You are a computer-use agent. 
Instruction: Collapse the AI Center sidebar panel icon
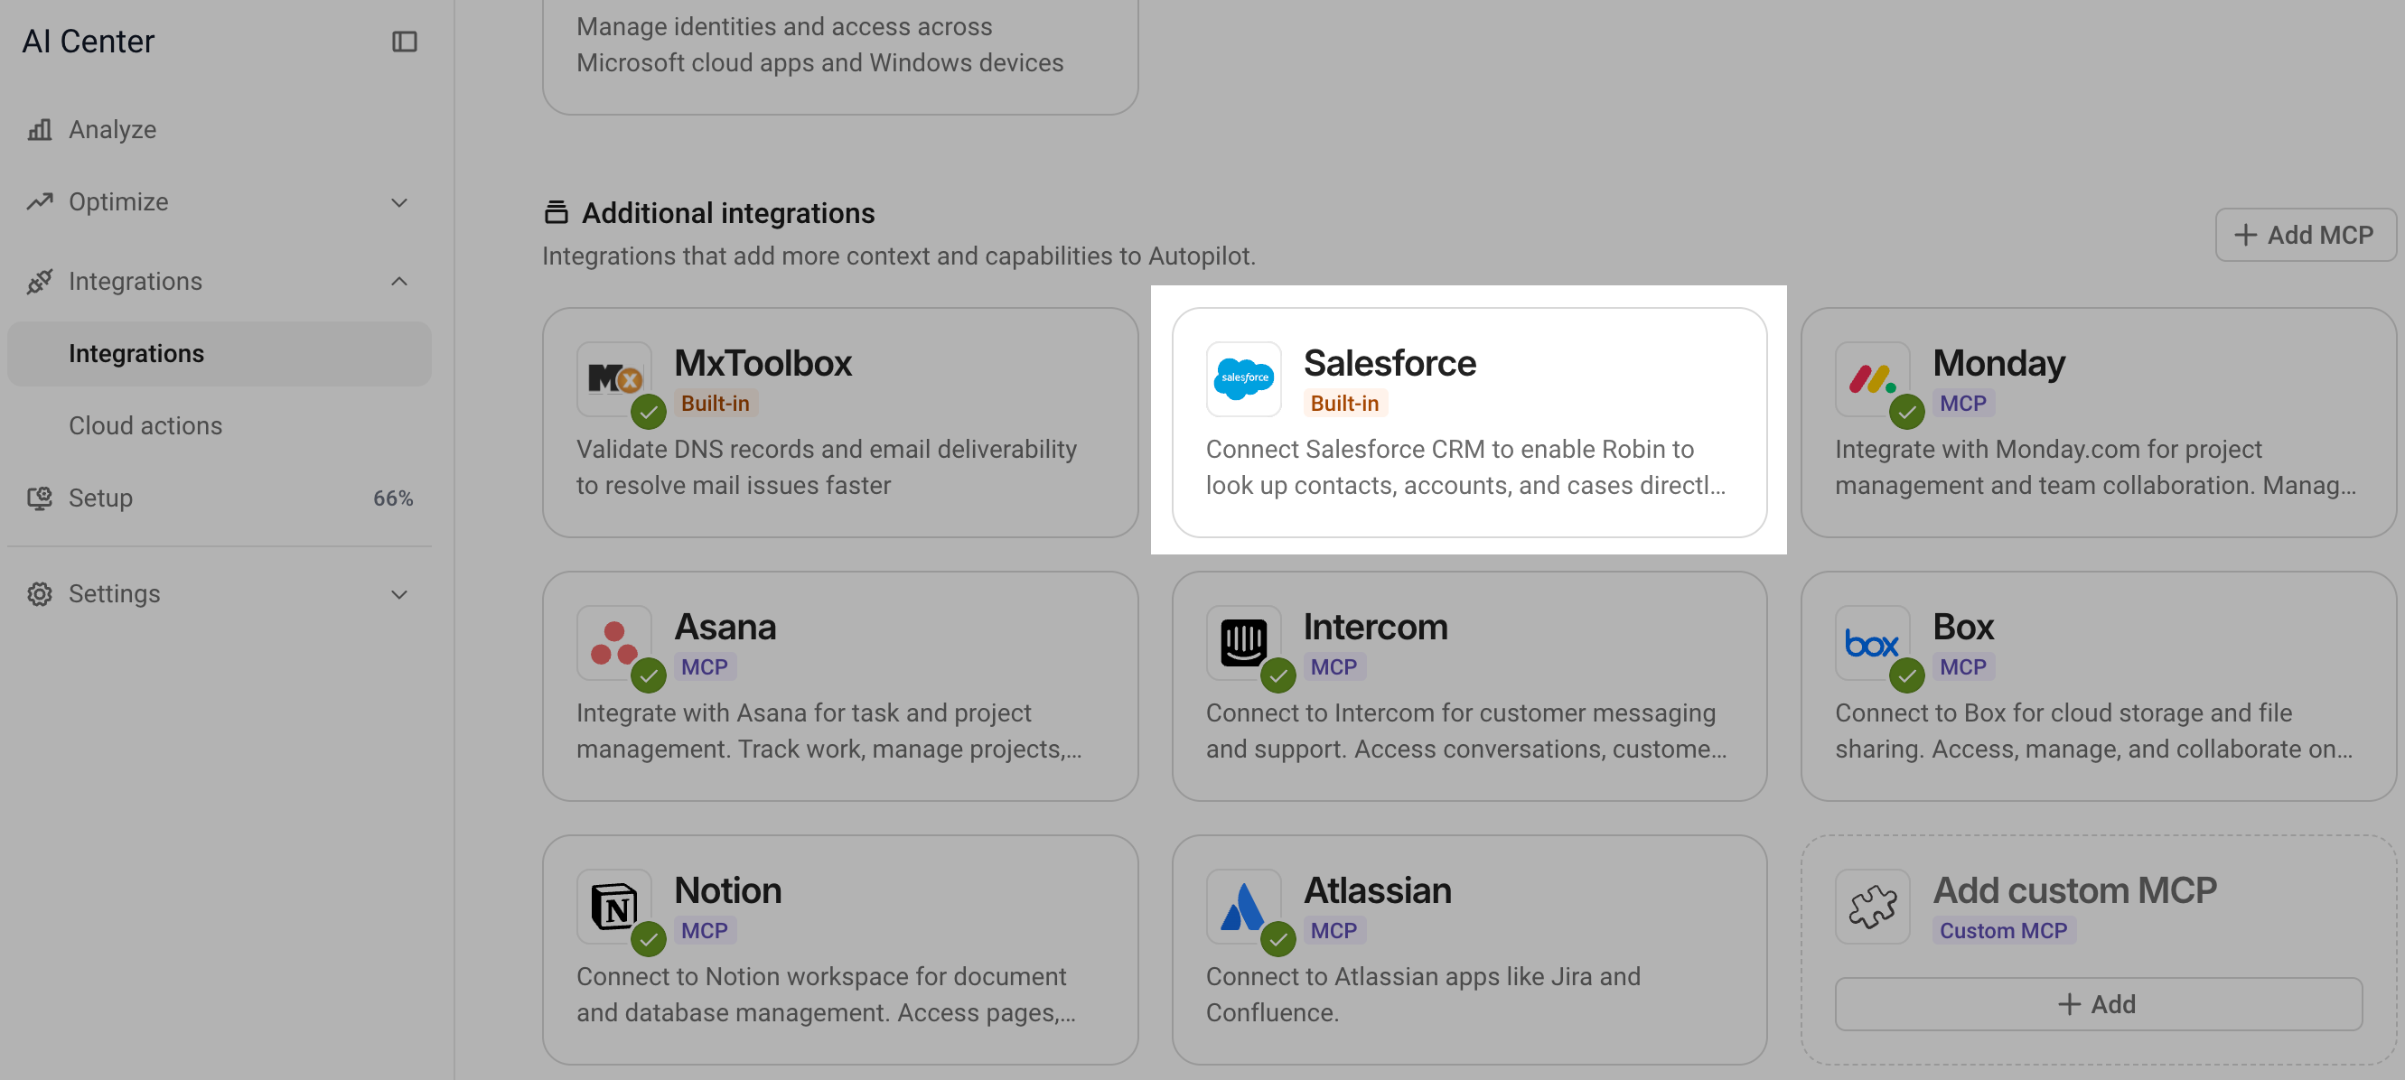(404, 42)
